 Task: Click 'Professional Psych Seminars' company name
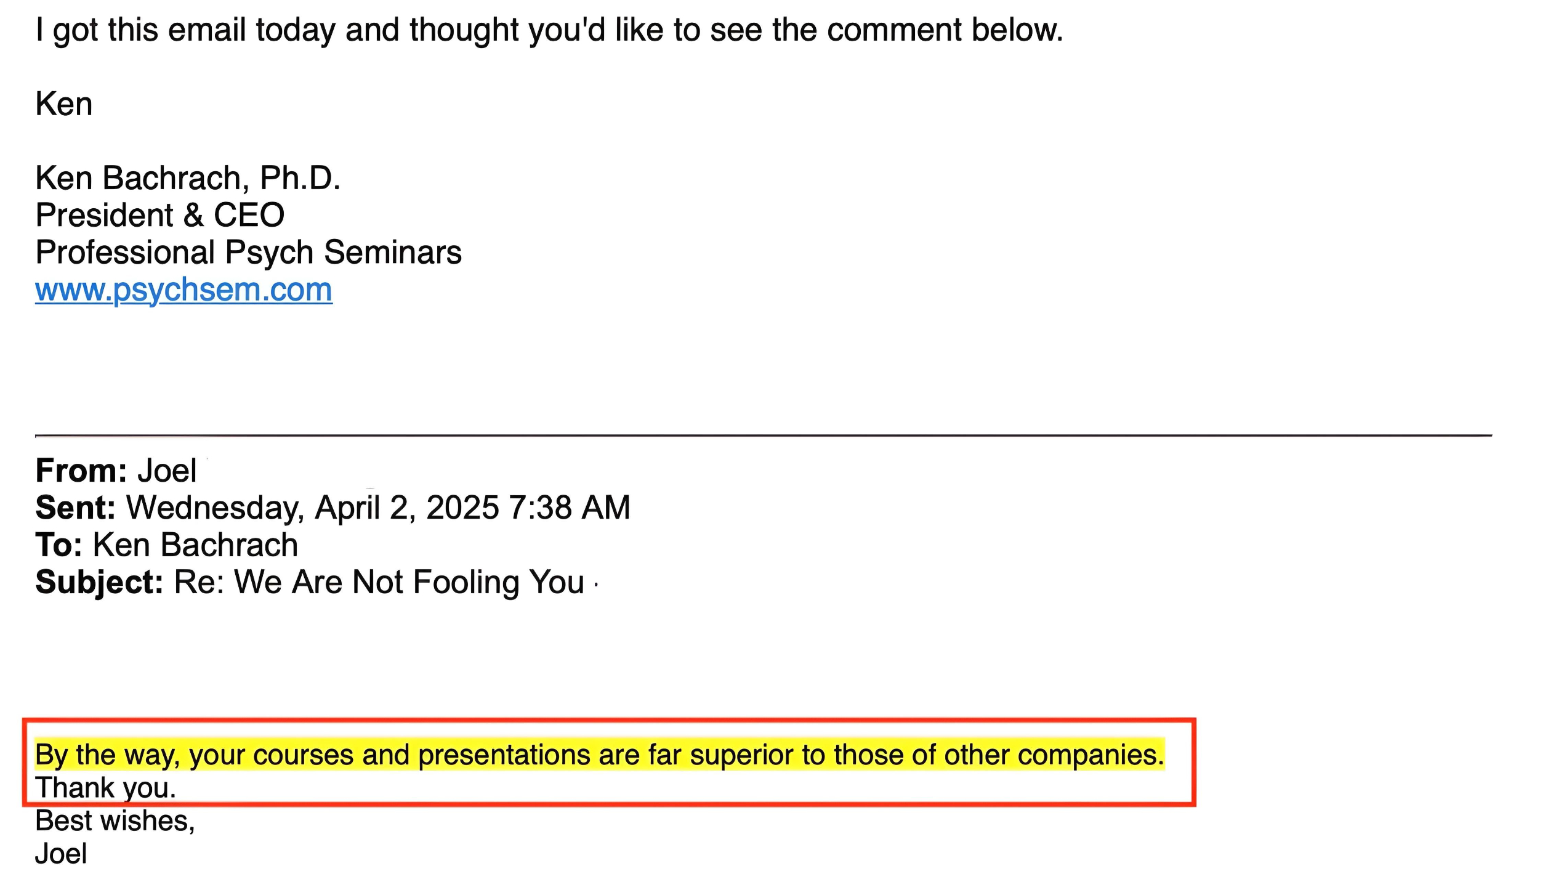point(248,253)
